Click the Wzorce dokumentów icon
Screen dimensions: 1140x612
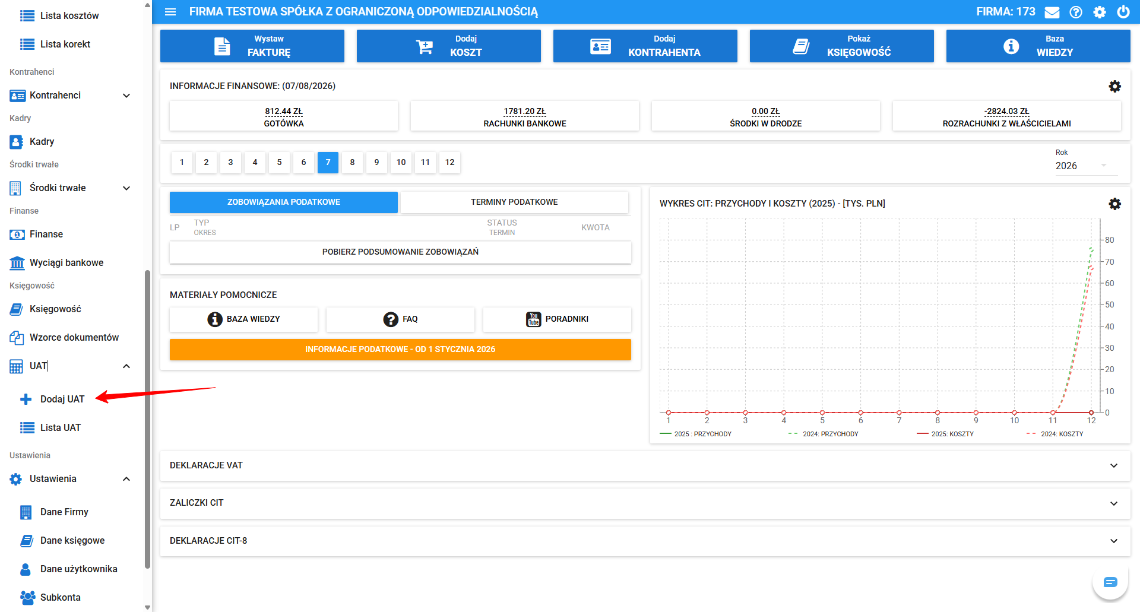(x=17, y=338)
